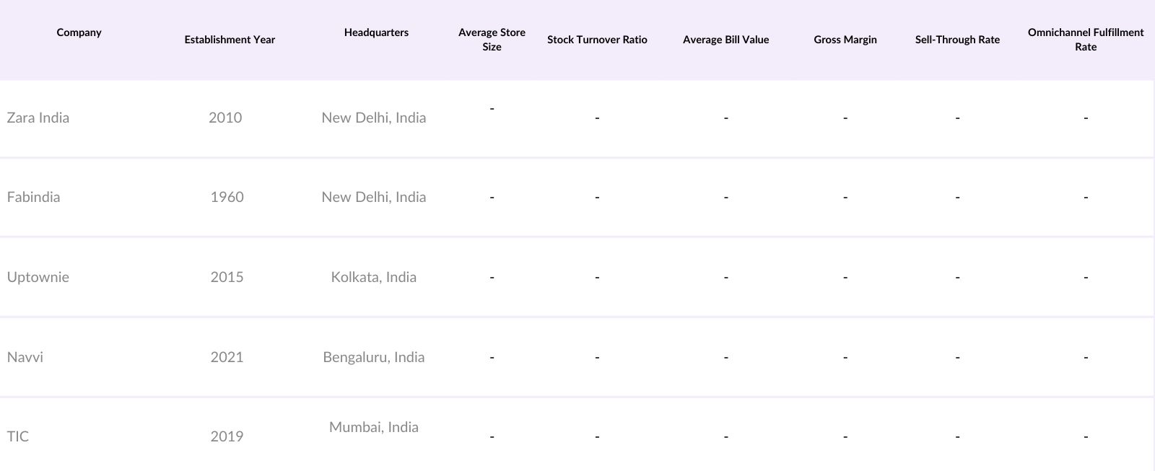Click the Stock Turnover Ratio header
The width and height of the screenshot is (1155, 471).
tap(597, 40)
